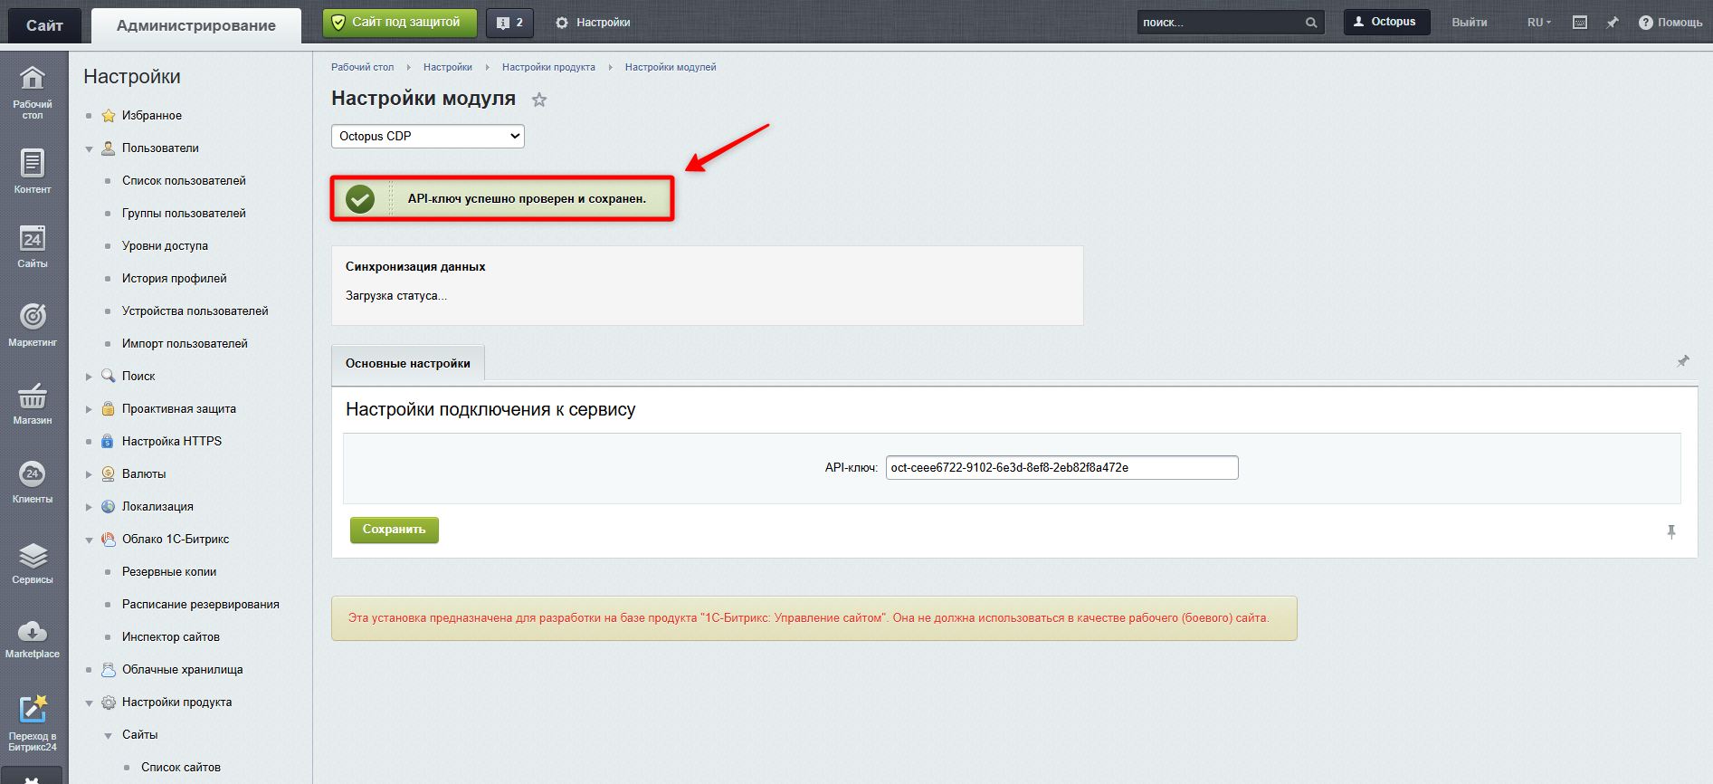Open the Контент sidebar section
1713x784 pixels.
point(33,170)
